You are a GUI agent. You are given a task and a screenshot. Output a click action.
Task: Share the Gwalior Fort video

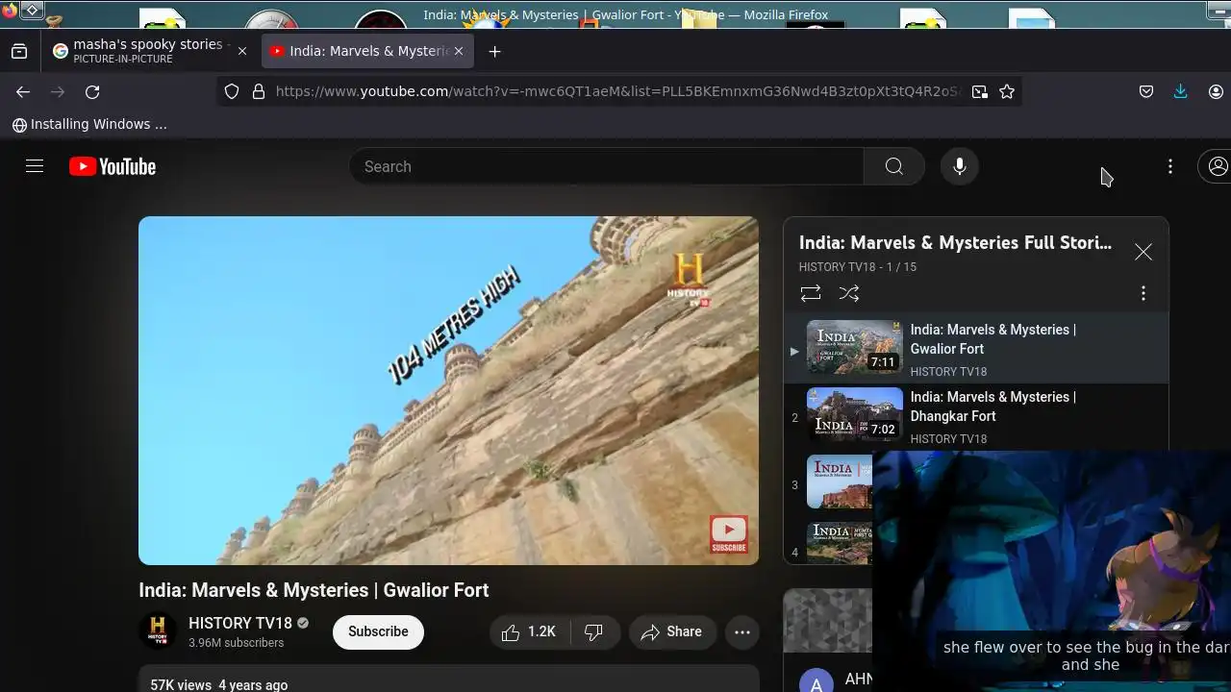672,631
